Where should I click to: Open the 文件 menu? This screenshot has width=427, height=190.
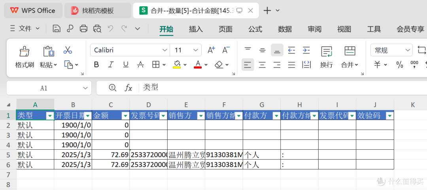(25, 28)
